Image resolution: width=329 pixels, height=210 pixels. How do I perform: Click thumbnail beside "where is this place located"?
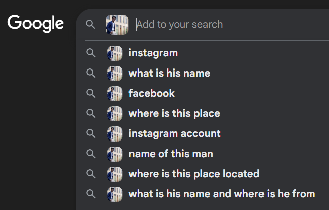coord(115,174)
